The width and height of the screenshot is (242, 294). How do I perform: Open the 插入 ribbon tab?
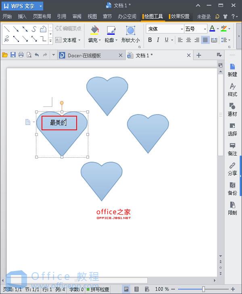pos(22,17)
